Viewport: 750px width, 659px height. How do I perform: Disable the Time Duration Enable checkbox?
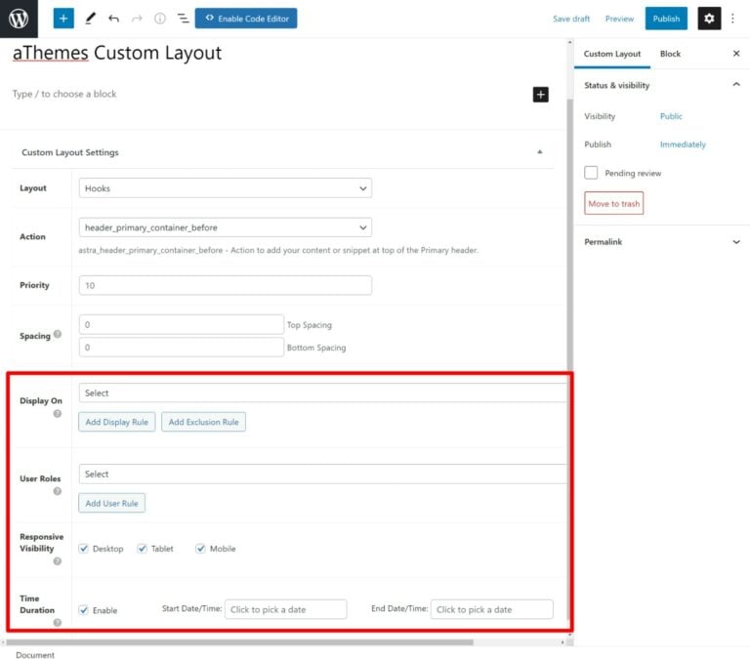[x=84, y=610]
